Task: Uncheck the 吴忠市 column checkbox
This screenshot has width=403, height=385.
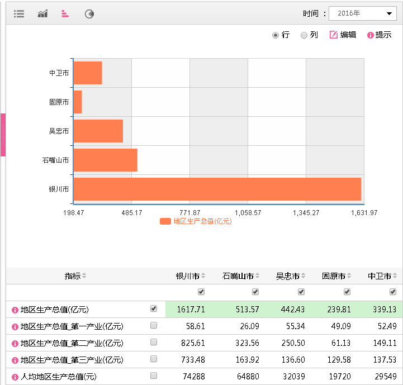Action: pos(301,292)
